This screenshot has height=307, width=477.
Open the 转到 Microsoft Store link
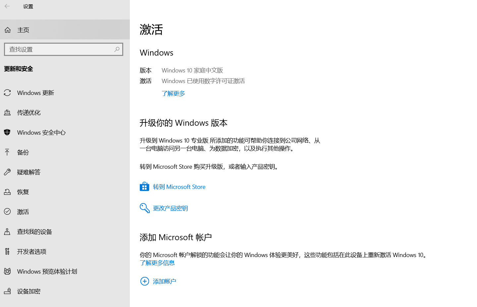(x=179, y=187)
